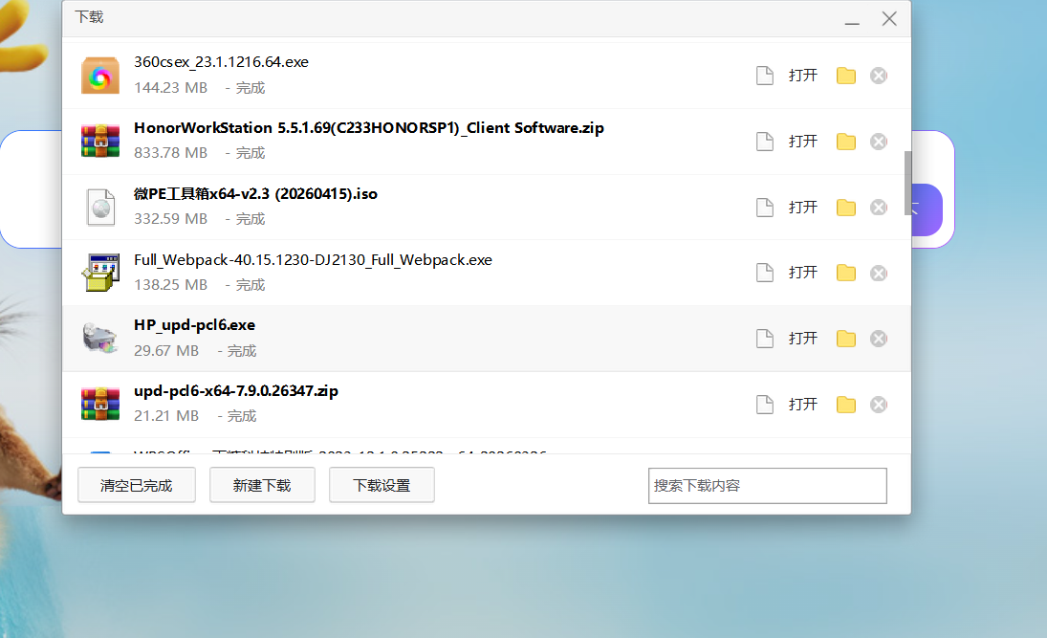The height and width of the screenshot is (638, 1047).
Task: Click the Full_Webpack installer icon
Action: click(x=100, y=273)
